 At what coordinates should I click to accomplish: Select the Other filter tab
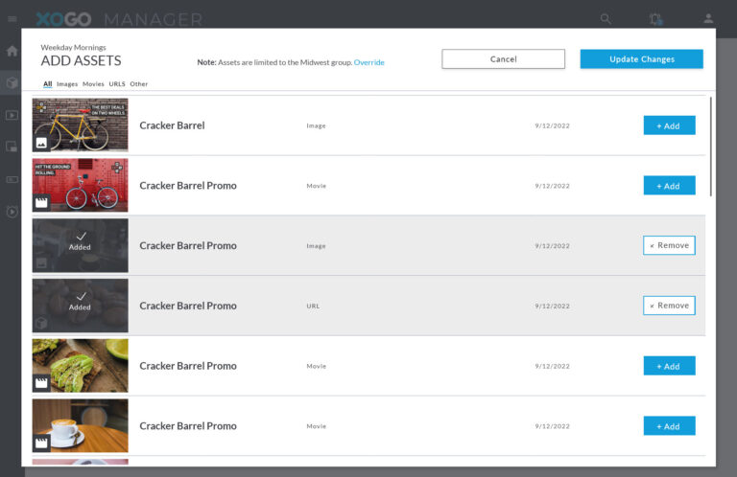(x=138, y=84)
